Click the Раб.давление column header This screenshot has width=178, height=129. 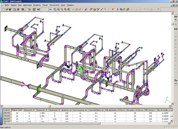click(x=115, y=110)
